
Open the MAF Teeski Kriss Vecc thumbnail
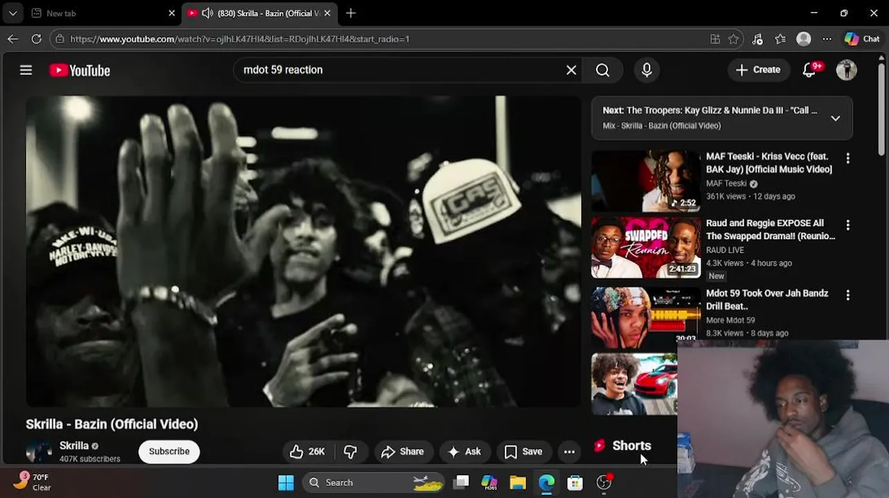coord(646,181)
